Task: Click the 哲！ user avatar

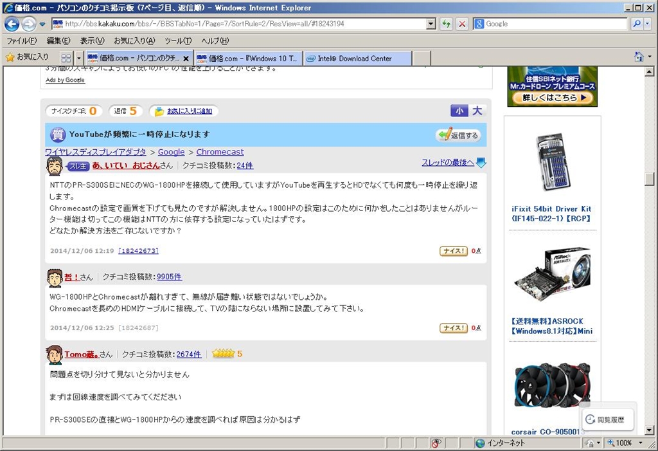Action: click(55, 277)
